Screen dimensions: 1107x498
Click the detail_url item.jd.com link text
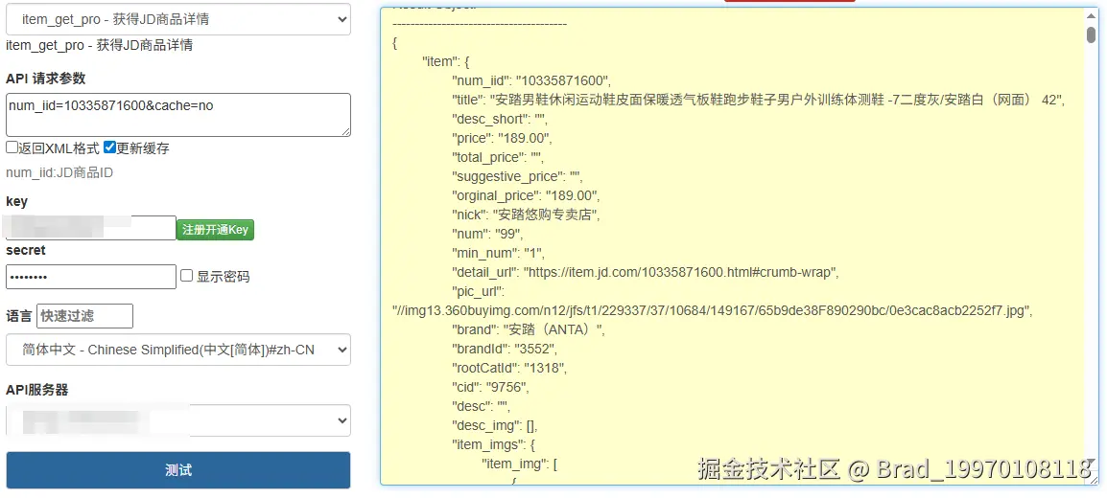point(680,272)
